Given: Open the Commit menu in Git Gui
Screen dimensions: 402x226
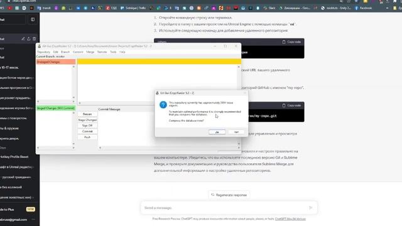Looking at the screenshot, I should pyautogui.click(x=78, y=52).
